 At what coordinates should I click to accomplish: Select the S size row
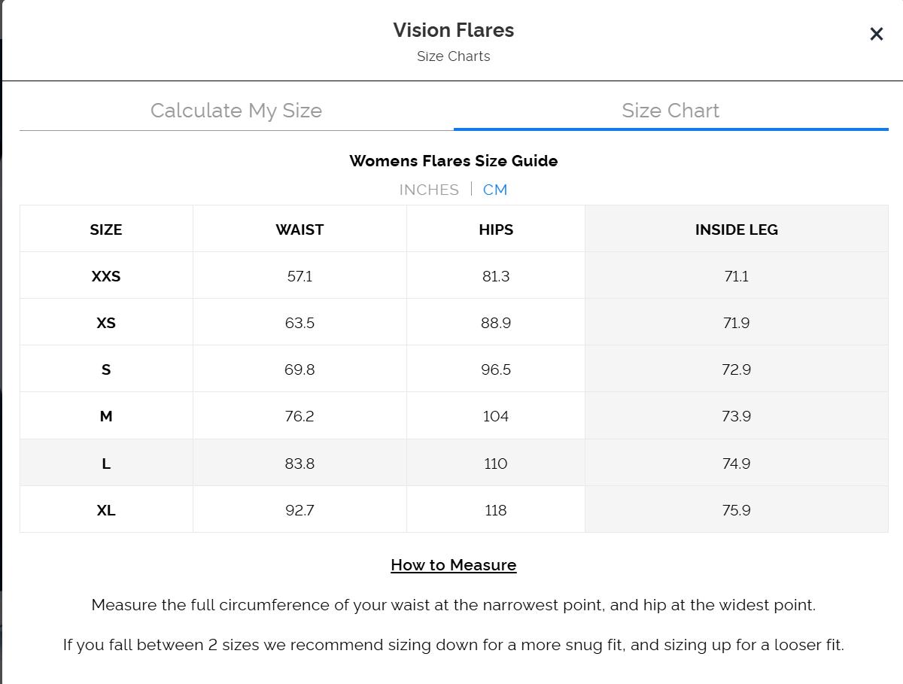[106, 369]
